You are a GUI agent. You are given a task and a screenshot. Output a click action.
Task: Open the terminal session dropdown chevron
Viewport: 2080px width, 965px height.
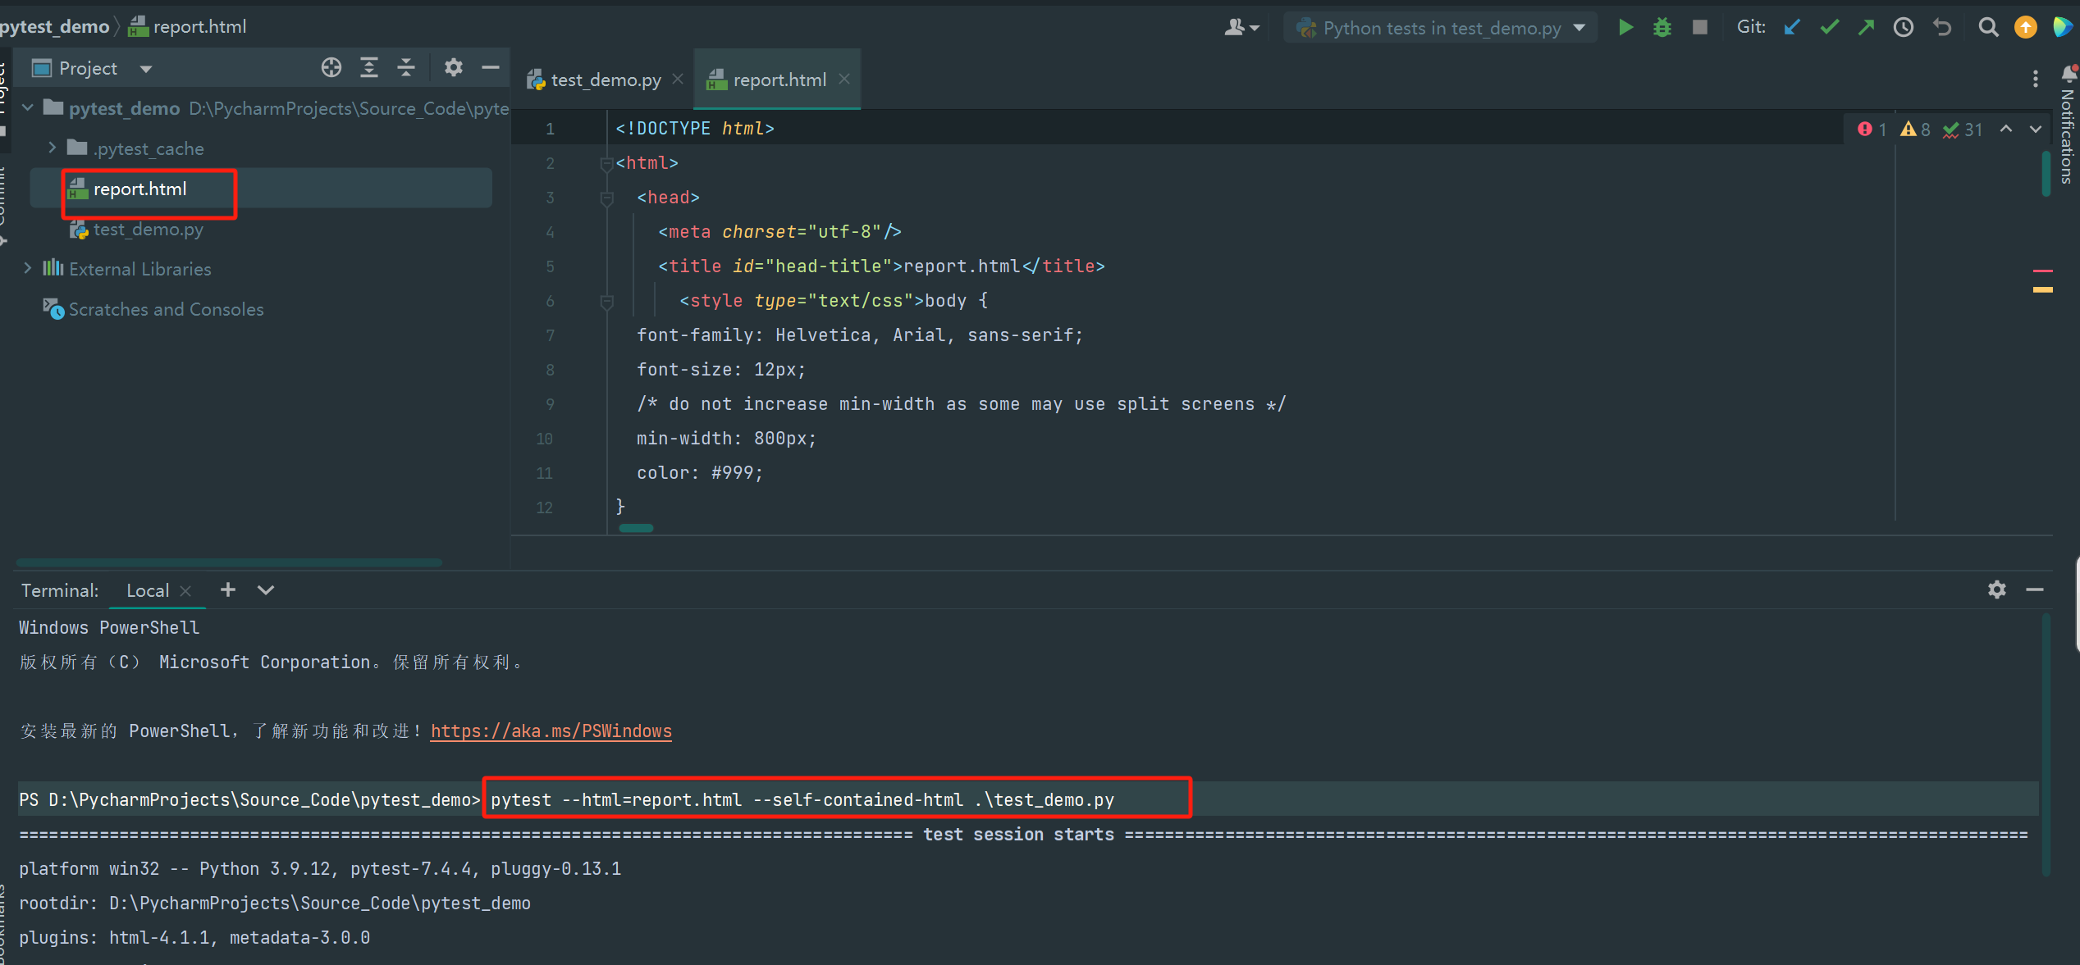pos(266,589)
